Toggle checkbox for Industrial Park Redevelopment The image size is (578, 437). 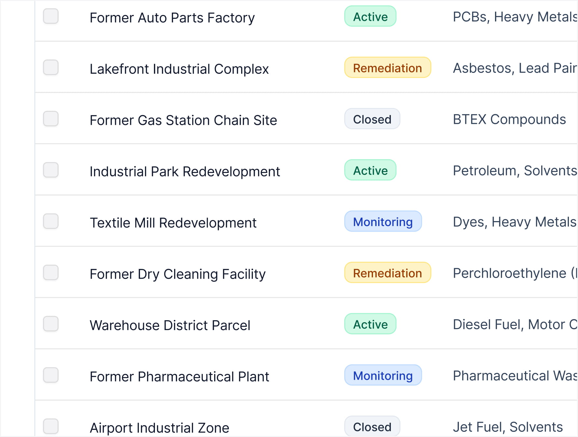click(x=51, y=170)
